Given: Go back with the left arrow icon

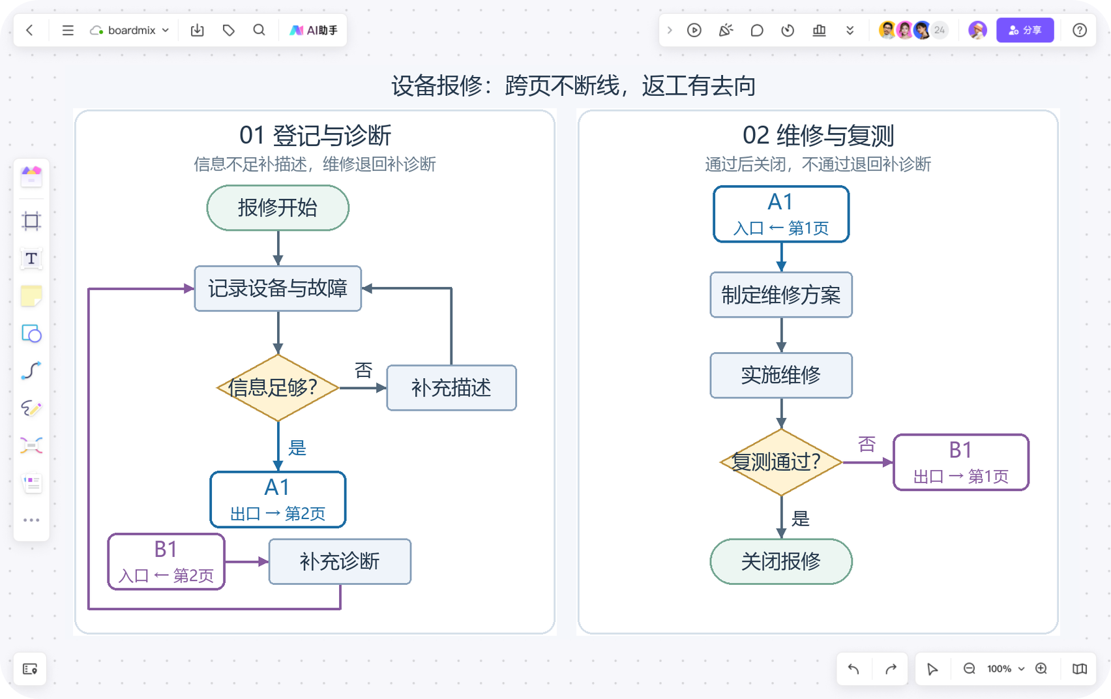Looking at the screenshot, I should pyautogui.click(x=29, y=30).
